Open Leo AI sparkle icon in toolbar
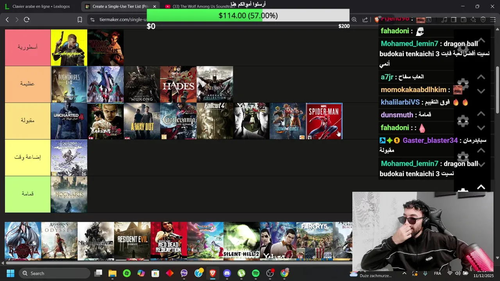This screenshot has height=281, width=500. pos(473,20)
